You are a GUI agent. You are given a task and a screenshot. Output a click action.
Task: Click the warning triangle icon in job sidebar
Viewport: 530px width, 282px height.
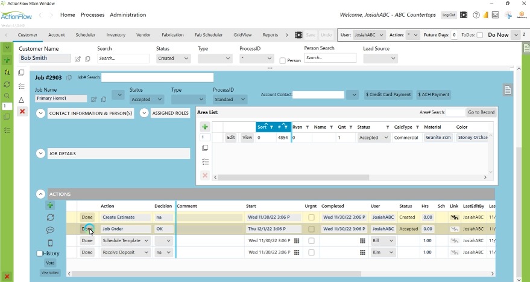[x=21, y=100]
